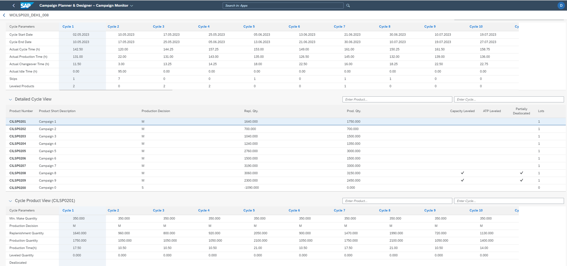Open the Campaign Monitor title dropdown arrow
This screenshot has height=266, width=567.
pos(132,6)
